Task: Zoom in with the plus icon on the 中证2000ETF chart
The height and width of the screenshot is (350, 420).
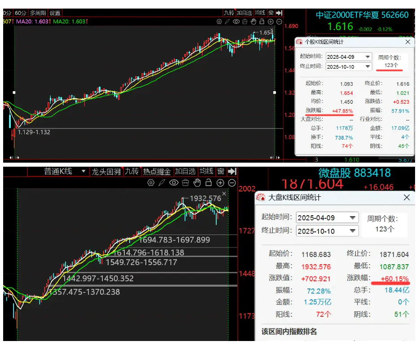Action: pyautogui.click(x=271, y=22)
